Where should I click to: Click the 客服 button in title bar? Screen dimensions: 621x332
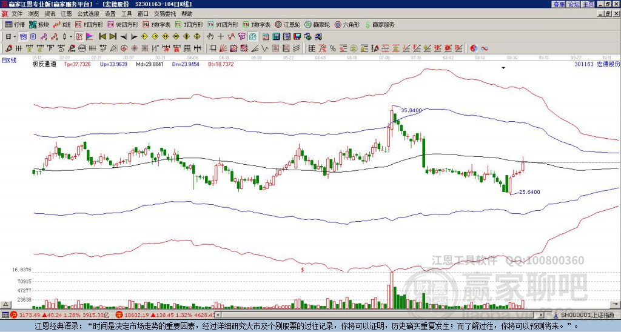[559, 4]
